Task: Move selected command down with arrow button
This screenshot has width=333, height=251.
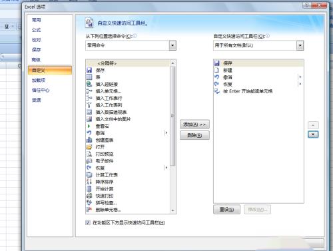Action: (313, 134)
